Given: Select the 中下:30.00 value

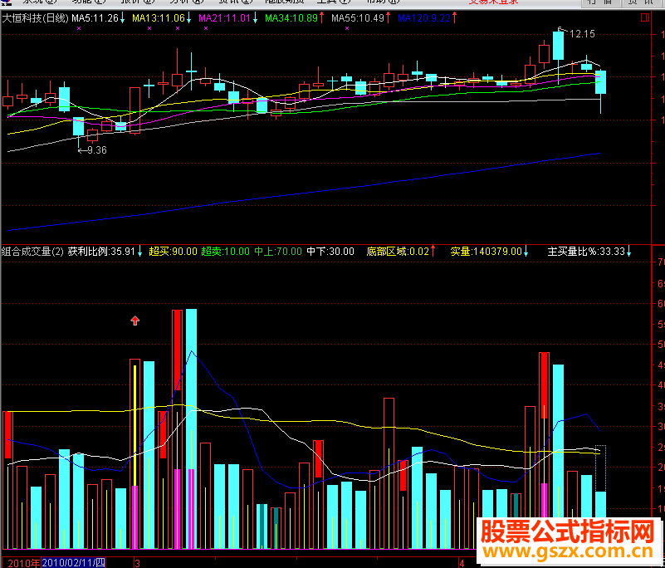Looking at the screenshot, I should 330,252.
